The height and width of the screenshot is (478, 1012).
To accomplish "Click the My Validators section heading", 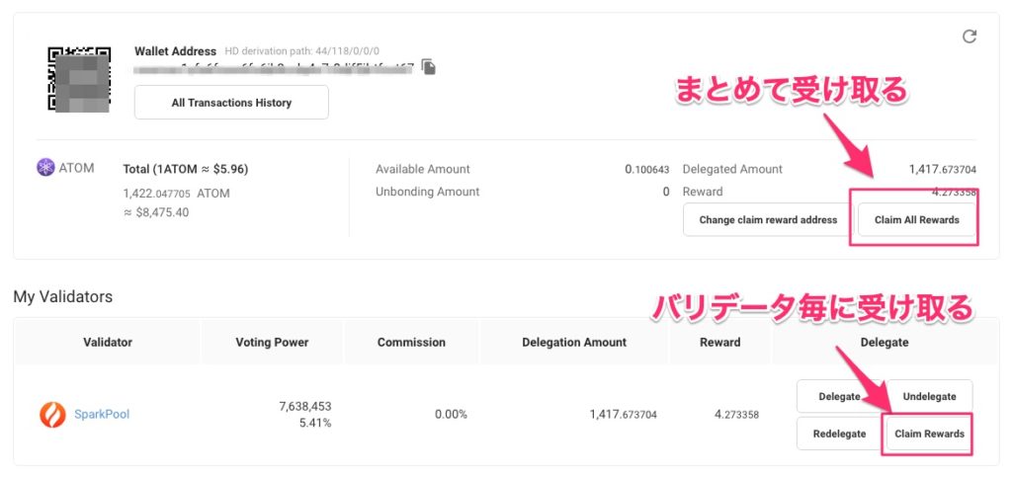I will (x=63, y=296).
